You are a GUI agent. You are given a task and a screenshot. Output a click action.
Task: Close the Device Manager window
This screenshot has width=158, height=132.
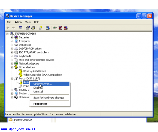point(150,16)
